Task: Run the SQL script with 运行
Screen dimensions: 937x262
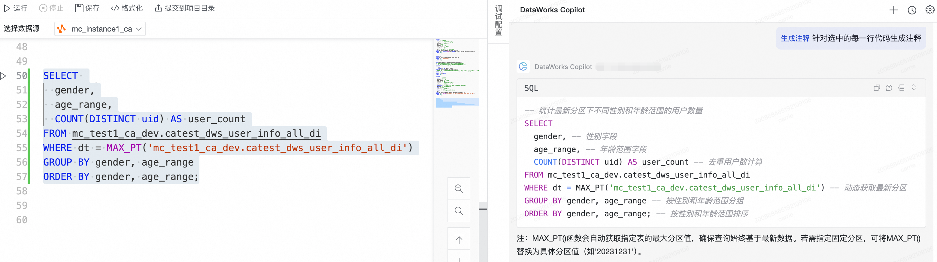Action: tap(16, 8)
